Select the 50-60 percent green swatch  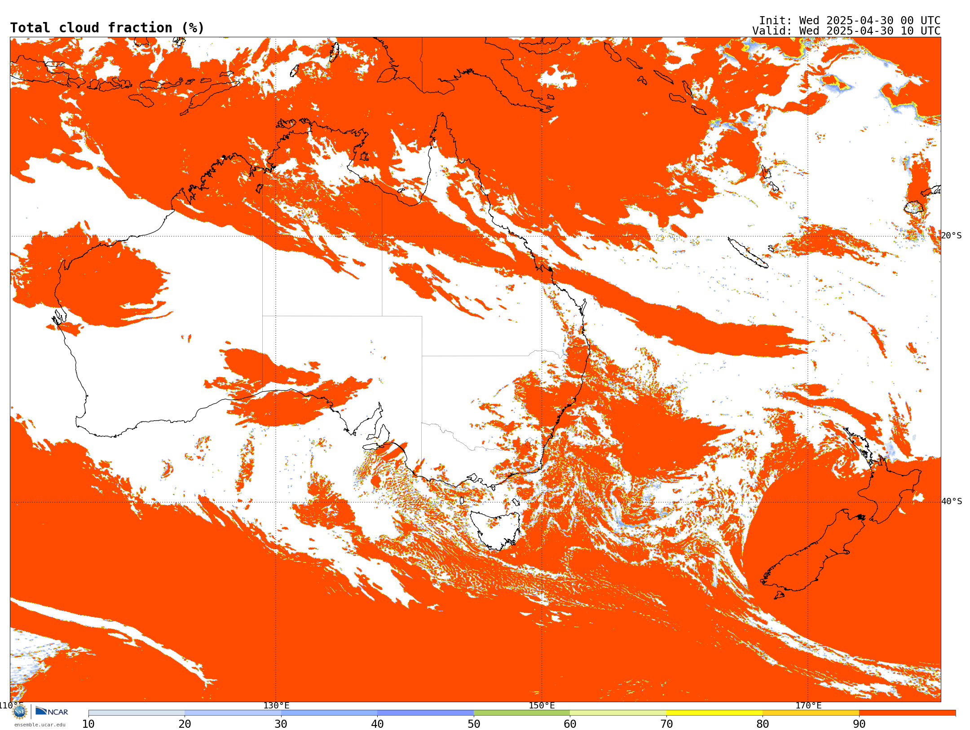click(522, 713)
